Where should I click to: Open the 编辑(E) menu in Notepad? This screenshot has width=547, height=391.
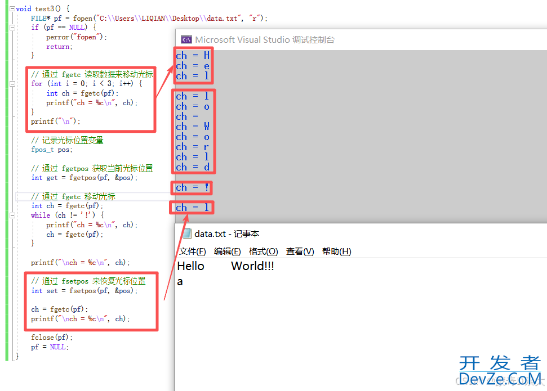click(x=227, y=251)
